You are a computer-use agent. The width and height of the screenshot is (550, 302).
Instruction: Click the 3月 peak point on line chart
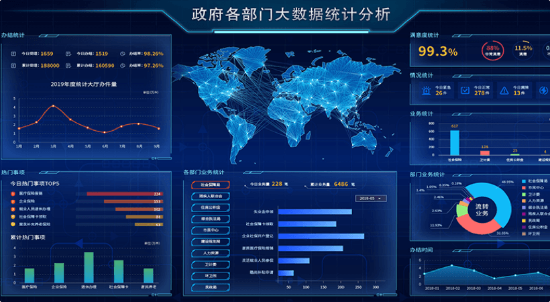54,105
